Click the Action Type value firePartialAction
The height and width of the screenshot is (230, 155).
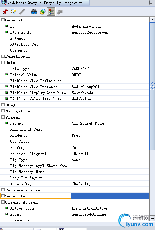click(90, 208)
